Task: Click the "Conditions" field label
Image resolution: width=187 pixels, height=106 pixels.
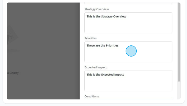Action: pyautogui.click(x=92, y=96)
